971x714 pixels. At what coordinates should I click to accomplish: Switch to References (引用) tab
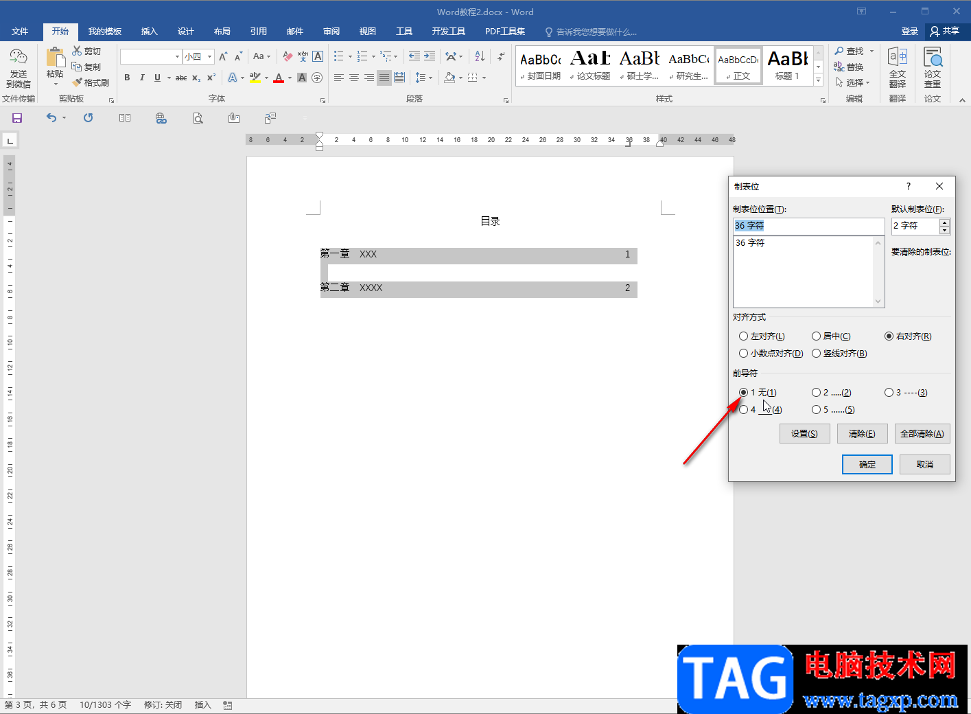258,32
